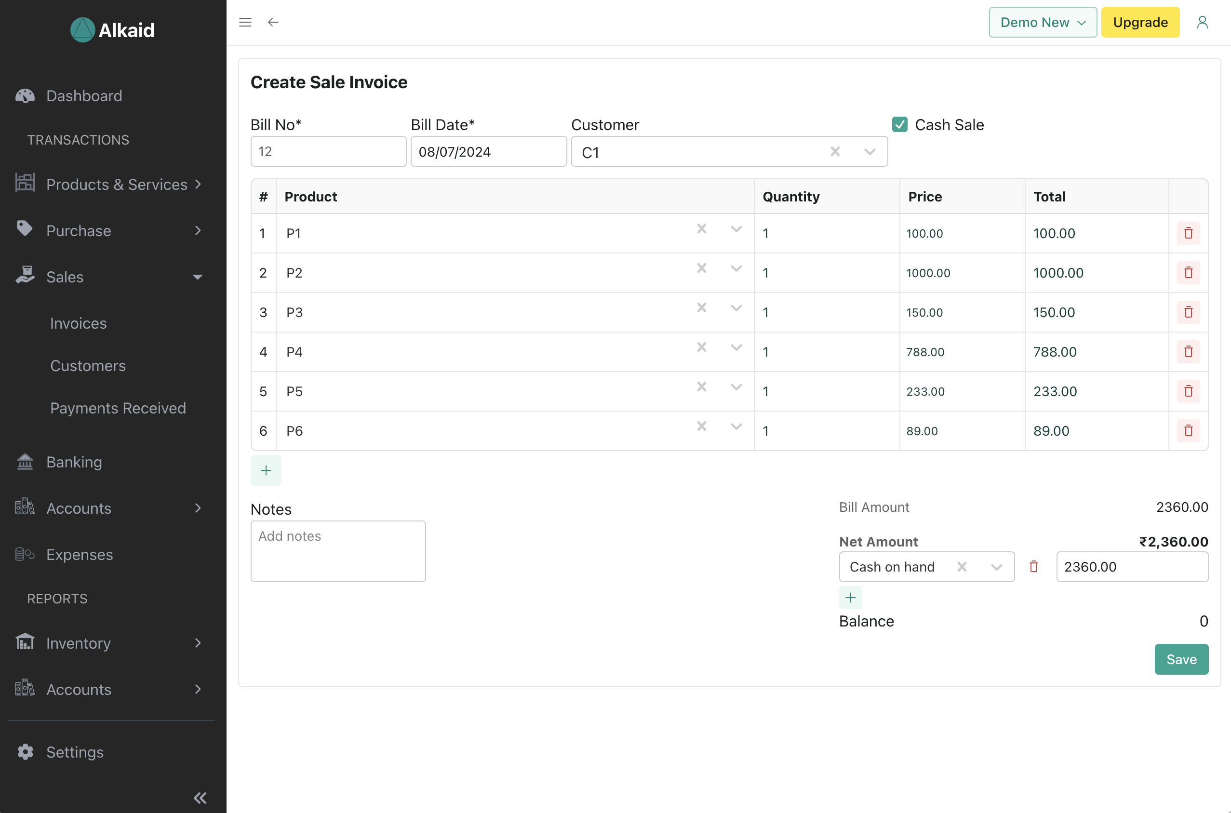
Task: Open the Invoices menu item
Action: click(78, 322)
